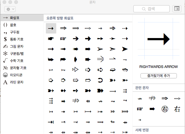Screen dimensions: 185x134
Task: Pick the large crossed double arrow in grid
Action: (x=76, y=101)
